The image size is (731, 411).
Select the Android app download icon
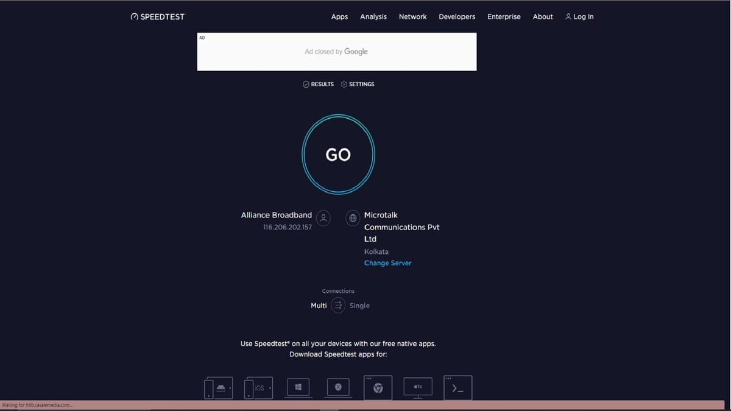tap(218, 387)
